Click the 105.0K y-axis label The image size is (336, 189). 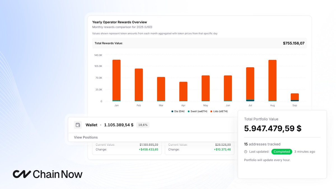(98, 66)
